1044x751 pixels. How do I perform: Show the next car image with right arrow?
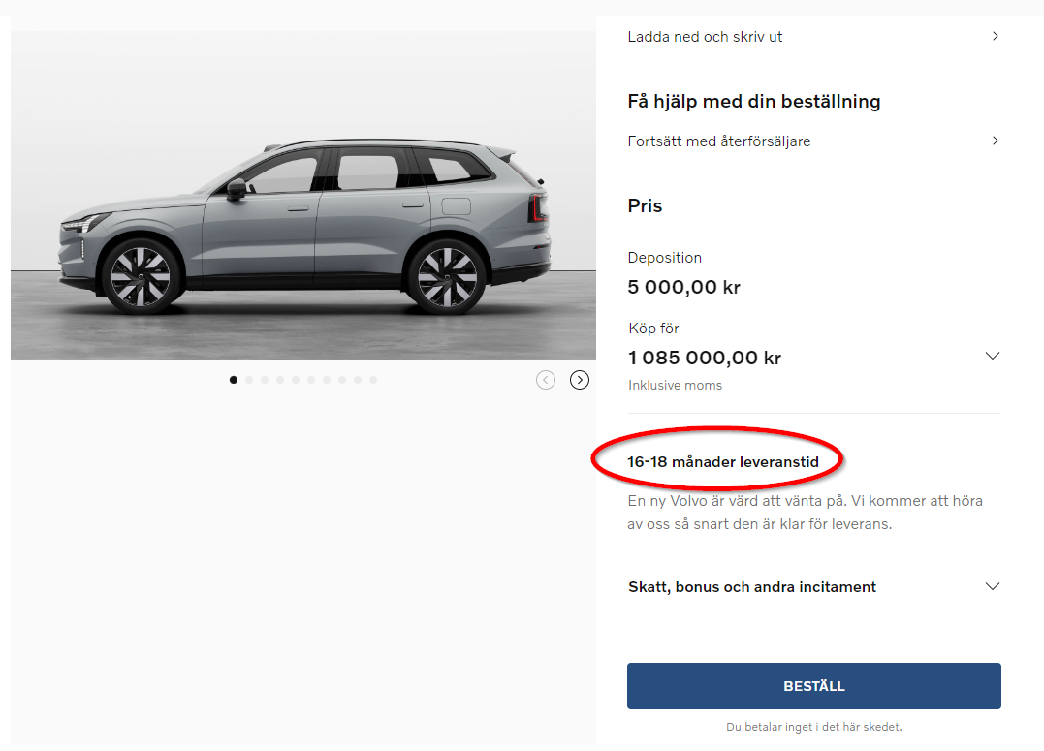(580, 380)
